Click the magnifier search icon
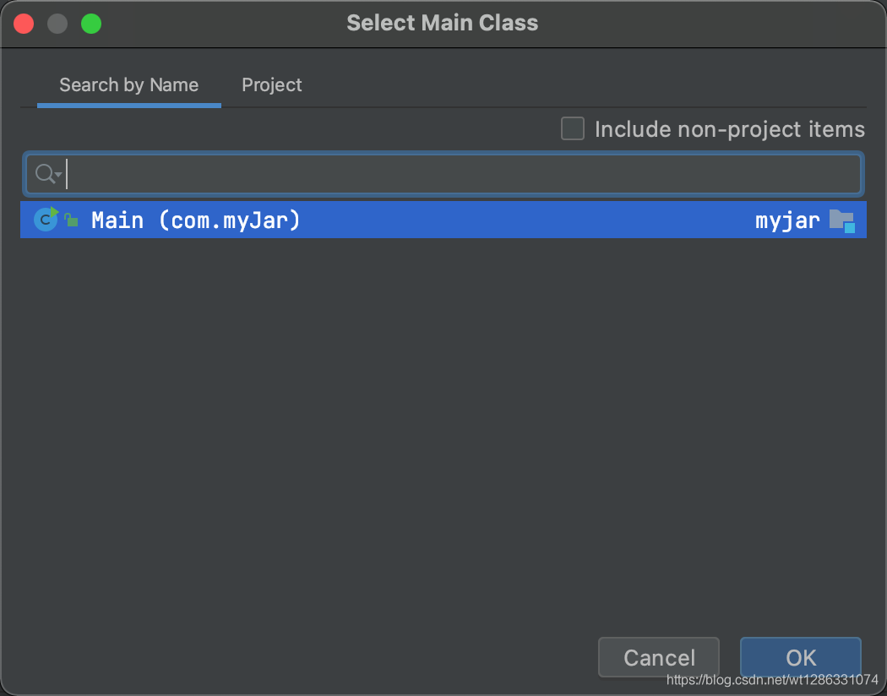 coord(44,174)
